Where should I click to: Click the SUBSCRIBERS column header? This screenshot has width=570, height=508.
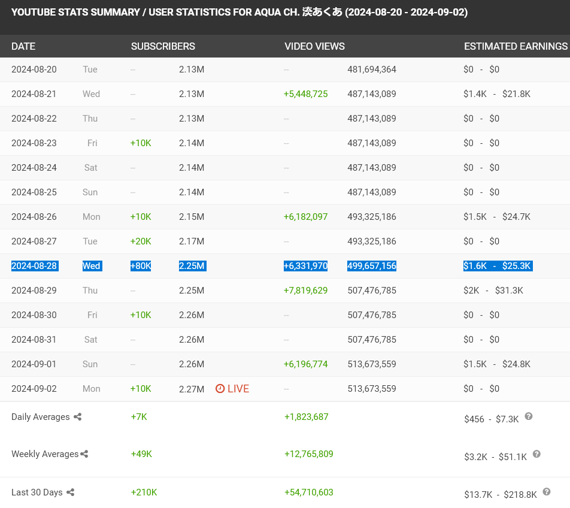tap(163, 46)
